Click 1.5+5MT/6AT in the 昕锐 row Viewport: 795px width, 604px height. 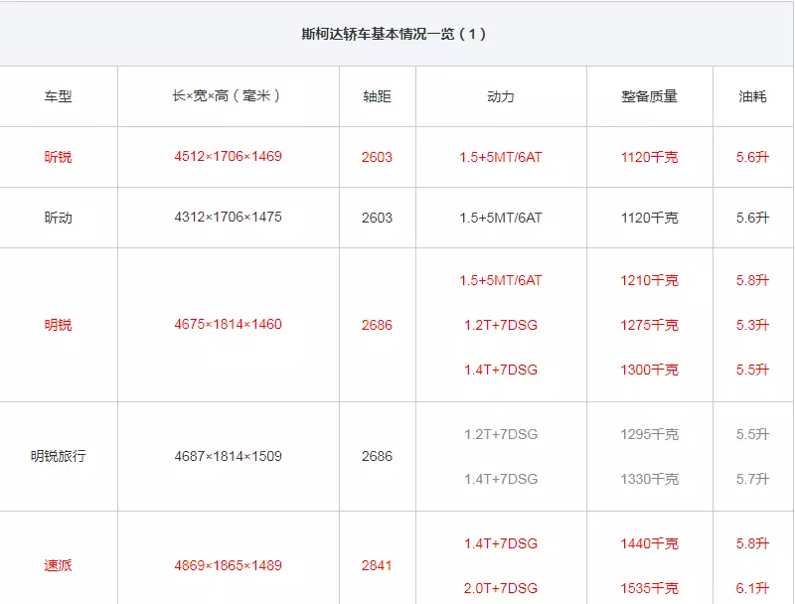tap(501, 157)
